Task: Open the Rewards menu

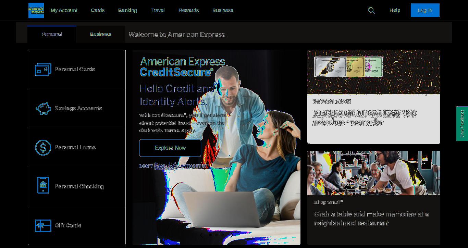Action: (188, 10)
